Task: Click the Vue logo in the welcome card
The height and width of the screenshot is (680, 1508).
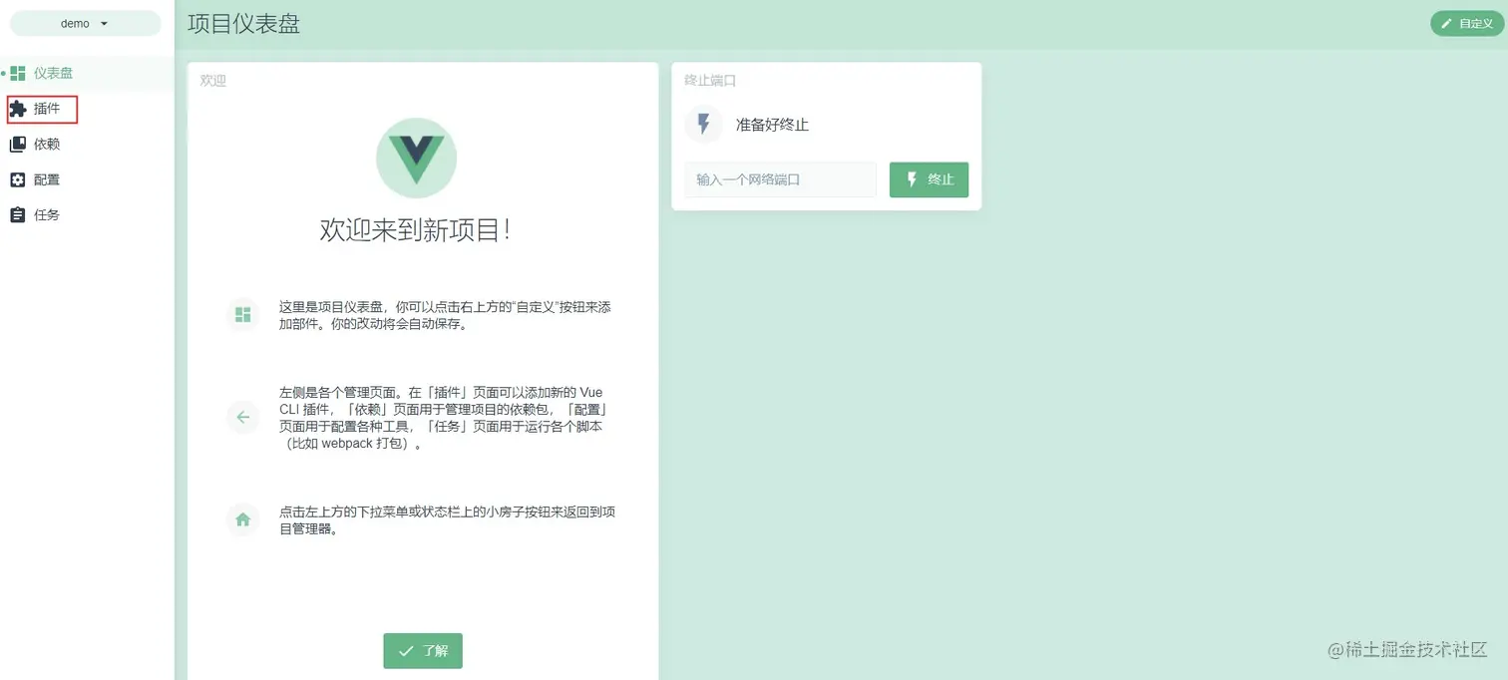Action: [x=416, y=158]
